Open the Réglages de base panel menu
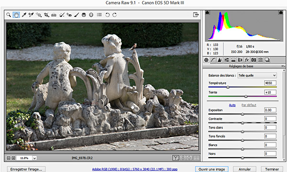 (x=283, y=66)
